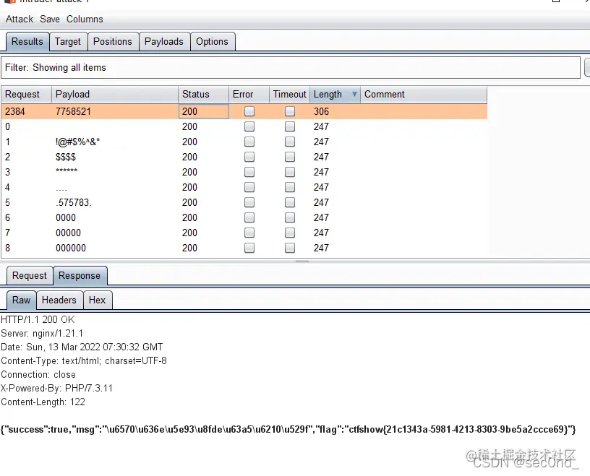Image resolution: width=590 pixels, height=476 pixels.
Task: Toggle Timeout checkbox for request 4
Action: (x=290, y=187)
